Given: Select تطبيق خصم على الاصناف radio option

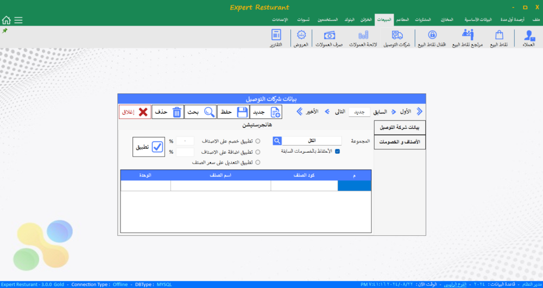Looking at the screenshot, I should pyautogui.click(x=258, y=141).
